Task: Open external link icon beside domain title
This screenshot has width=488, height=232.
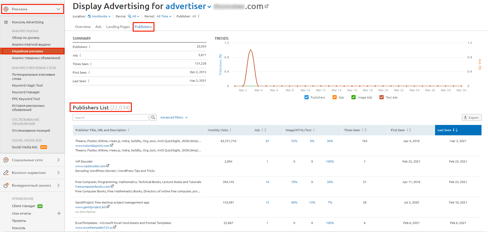Action: click(x=267, y=6)
